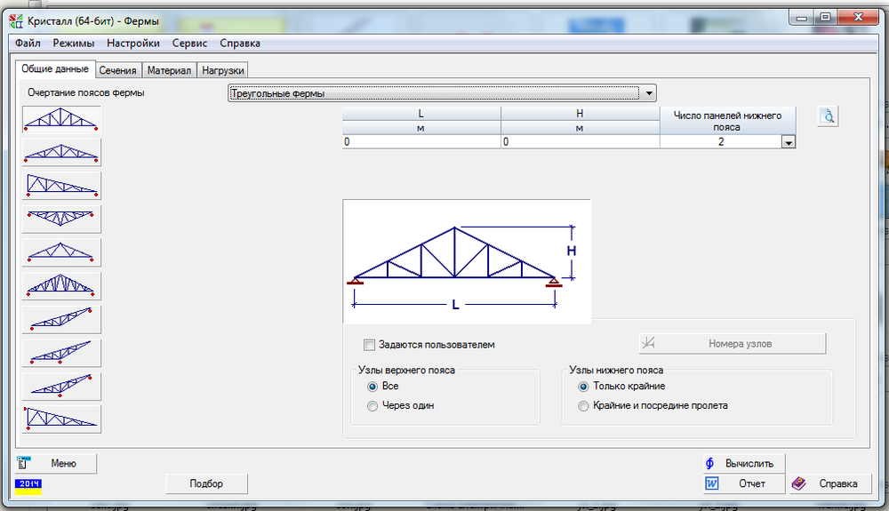This screenshot has height=511, width=889.
Task: Click the Отчет report button with Word icon
Action: coord(743,483)
